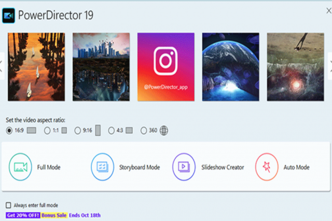Image resolution: width=332 pixels, height=221 pixels.
Task: Click the Storyboard Mode label
Action: 140,167
